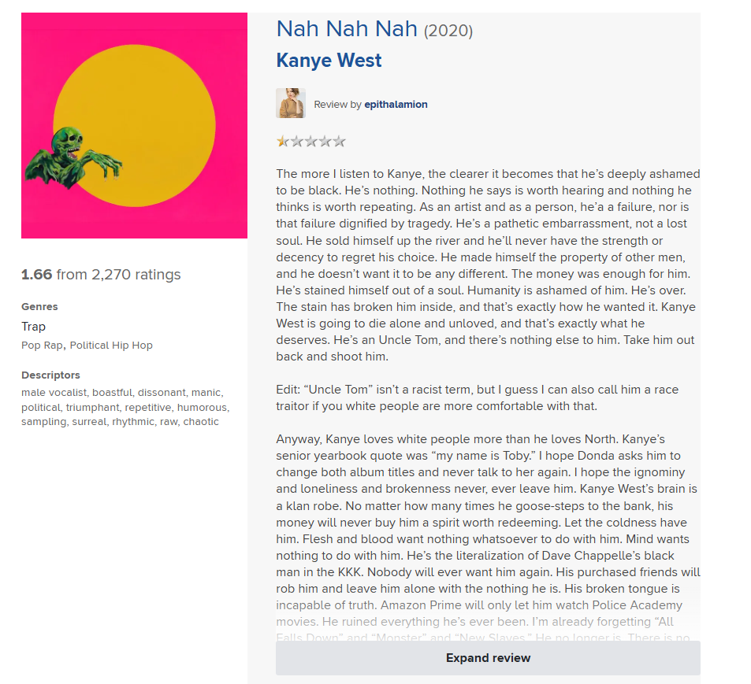The height and width of the screenshot is (684, 751).
Task: Click the humorous descriptor
Action: coord(202,407)
